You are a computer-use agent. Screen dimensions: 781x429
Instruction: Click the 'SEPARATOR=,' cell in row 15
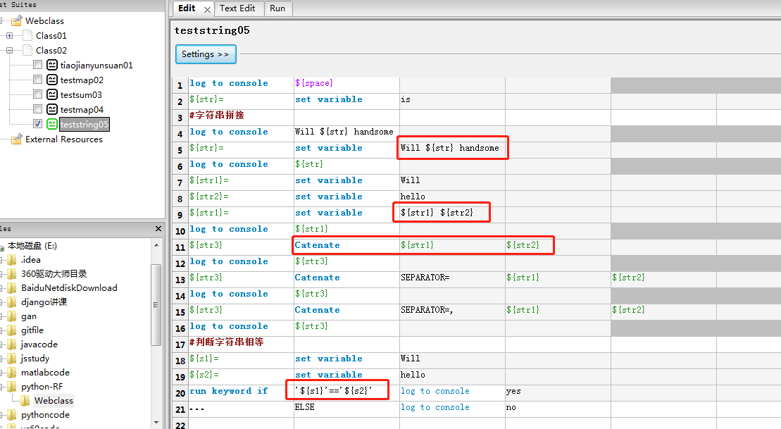[x=452, y=311]
